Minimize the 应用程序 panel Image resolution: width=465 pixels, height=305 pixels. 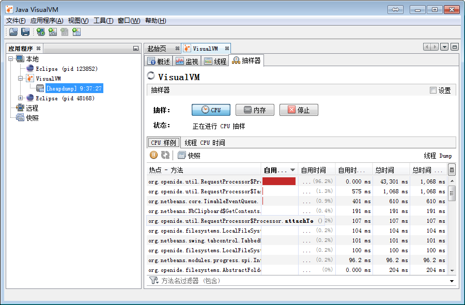136,49
